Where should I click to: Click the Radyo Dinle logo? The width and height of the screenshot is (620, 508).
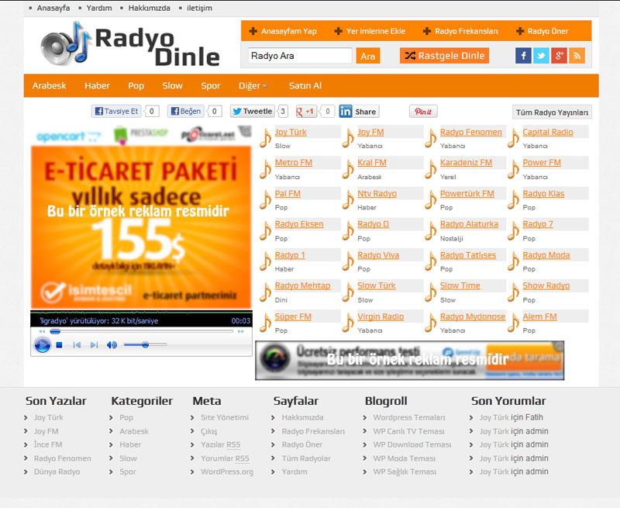pyautogui.click(x=130, y=45)
